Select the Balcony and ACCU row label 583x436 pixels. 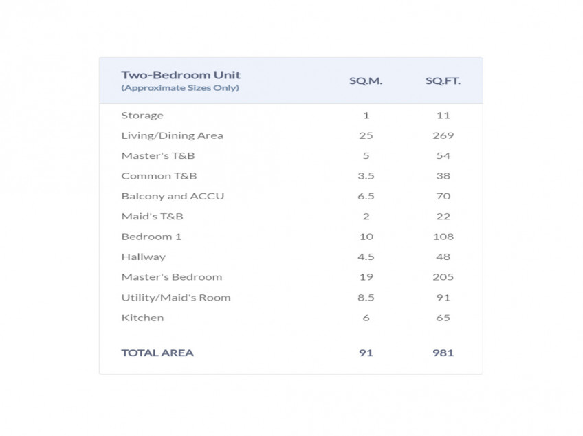coord(173,196)
